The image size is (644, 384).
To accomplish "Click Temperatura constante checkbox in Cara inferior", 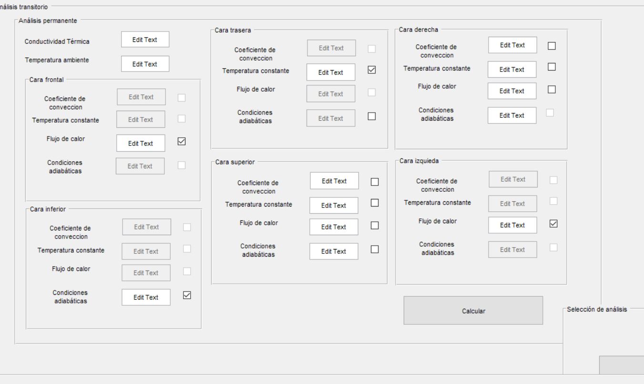I will coord(187,249).
